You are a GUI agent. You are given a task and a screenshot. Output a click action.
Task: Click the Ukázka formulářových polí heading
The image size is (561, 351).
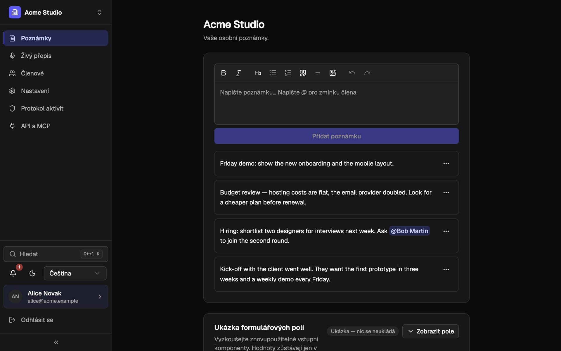coord(259,327)
